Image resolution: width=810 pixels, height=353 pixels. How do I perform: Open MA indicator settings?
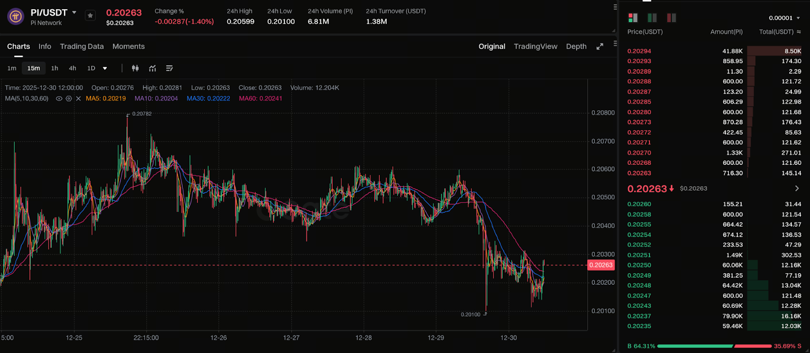[69, 99]
